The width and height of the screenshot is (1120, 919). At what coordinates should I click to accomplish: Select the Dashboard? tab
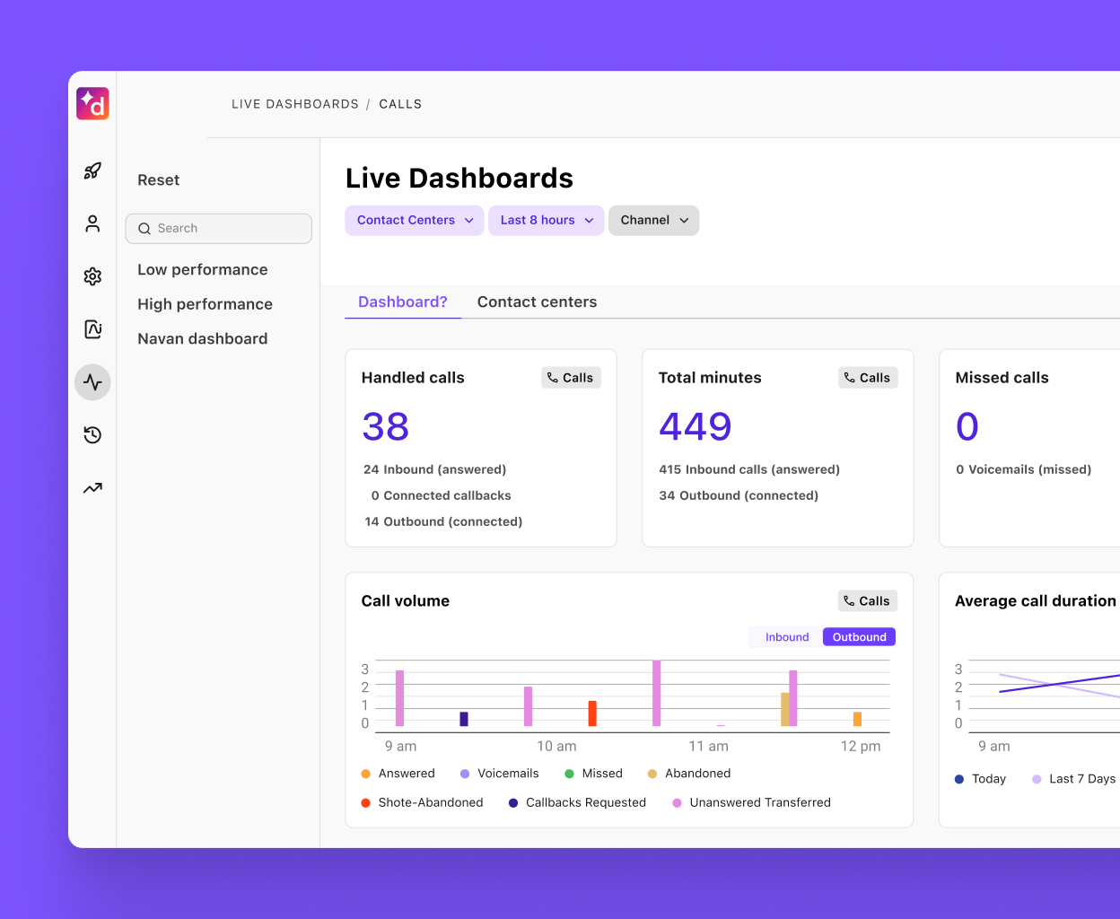402,302
